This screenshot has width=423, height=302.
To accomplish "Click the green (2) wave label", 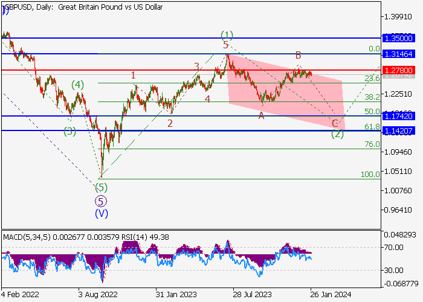I will 337,133.
